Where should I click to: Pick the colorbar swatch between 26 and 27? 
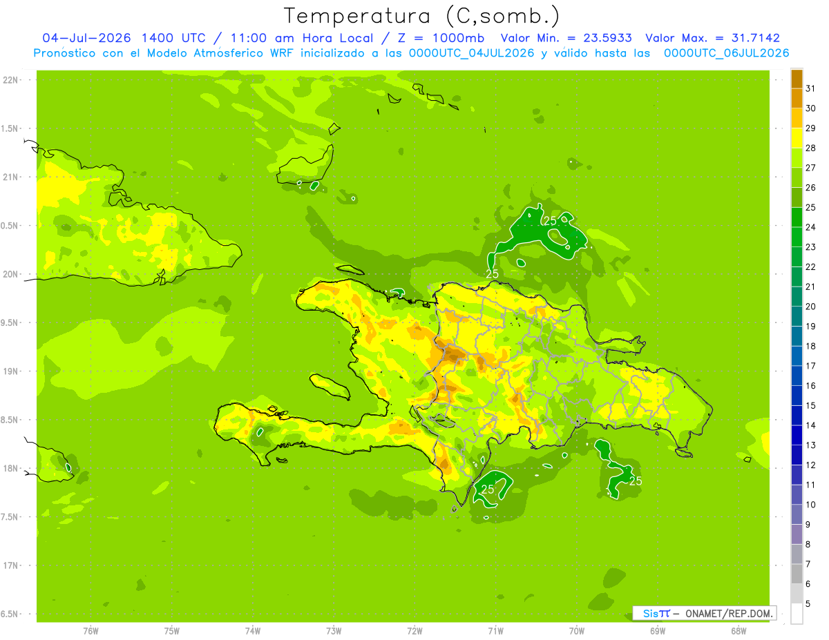coord(797,177)
